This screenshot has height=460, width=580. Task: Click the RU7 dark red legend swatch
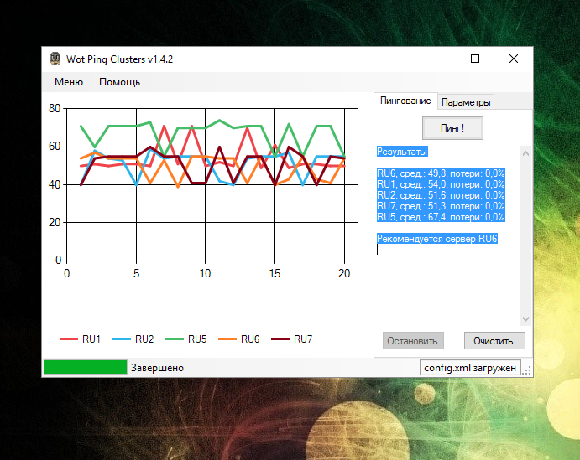coord(280,339)
